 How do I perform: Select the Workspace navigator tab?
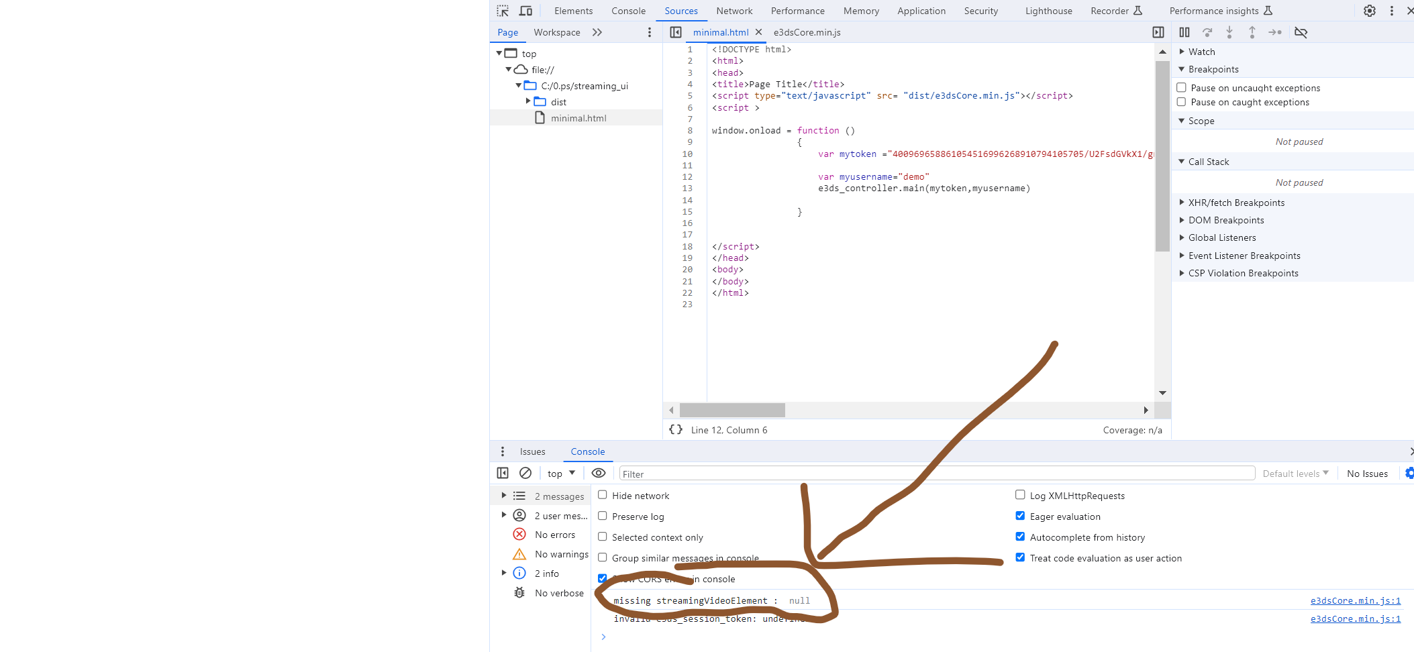coord(557,32)
